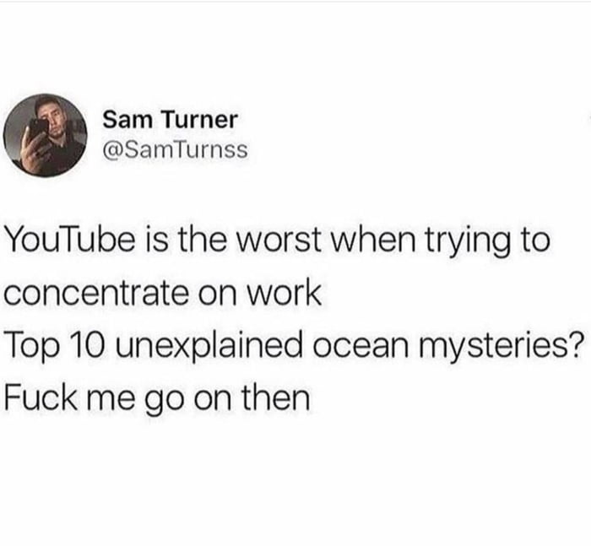Click the word 'mysteries?' in the tweet
This screenshot has height=546, width=591.
498,346
